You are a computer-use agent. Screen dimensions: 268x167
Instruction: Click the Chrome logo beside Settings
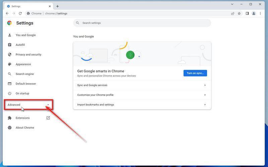(x=9, y=23)
